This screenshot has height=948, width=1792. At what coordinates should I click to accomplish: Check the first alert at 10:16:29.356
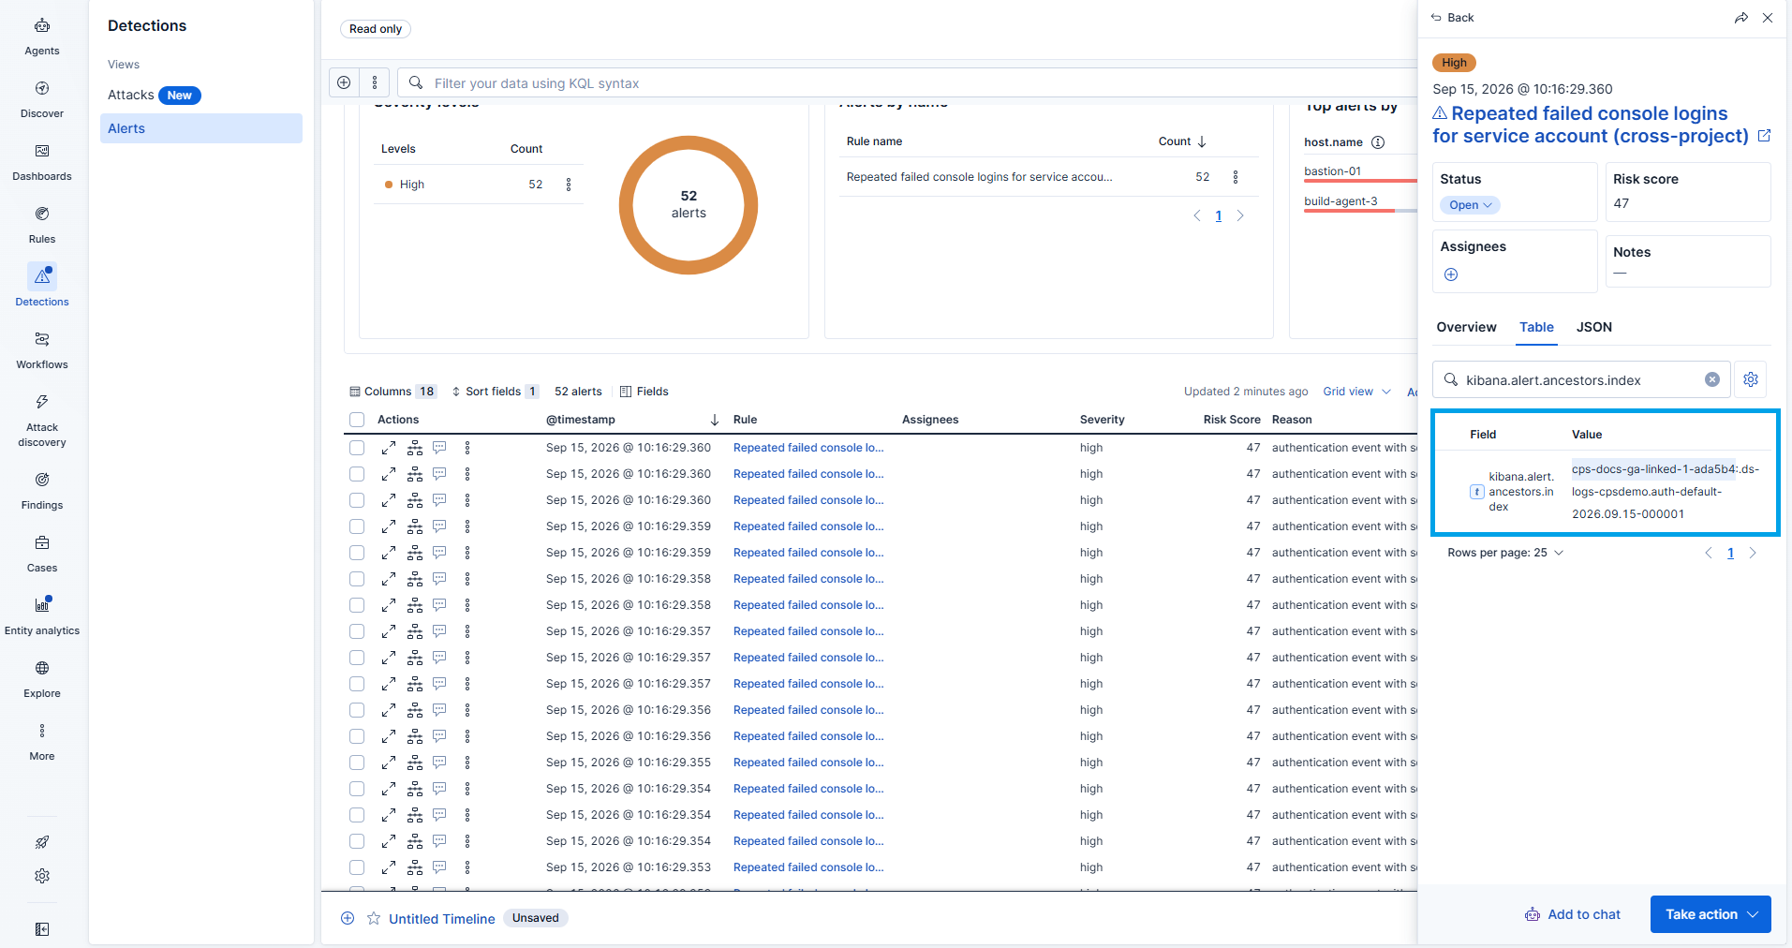[357, 710]
